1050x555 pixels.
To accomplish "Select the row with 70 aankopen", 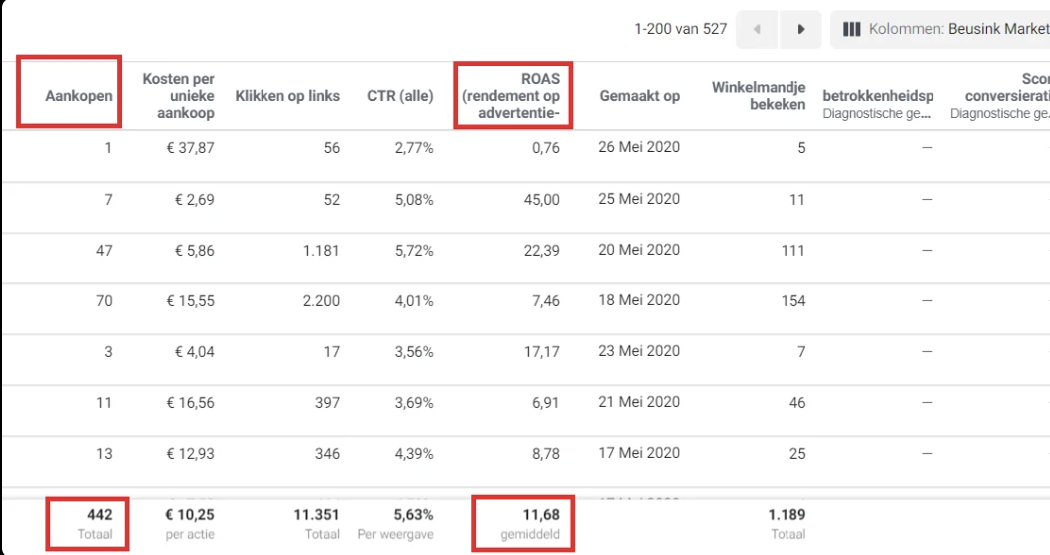I will [x=525, y=301].
